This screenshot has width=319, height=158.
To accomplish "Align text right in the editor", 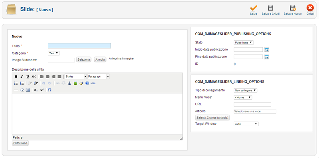I will point(53,77).
